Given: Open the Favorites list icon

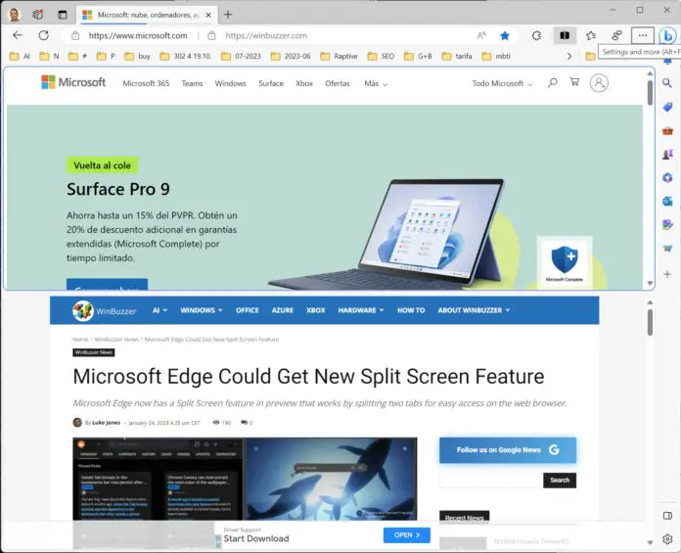Looking at the screenshot, I should 591,35.
